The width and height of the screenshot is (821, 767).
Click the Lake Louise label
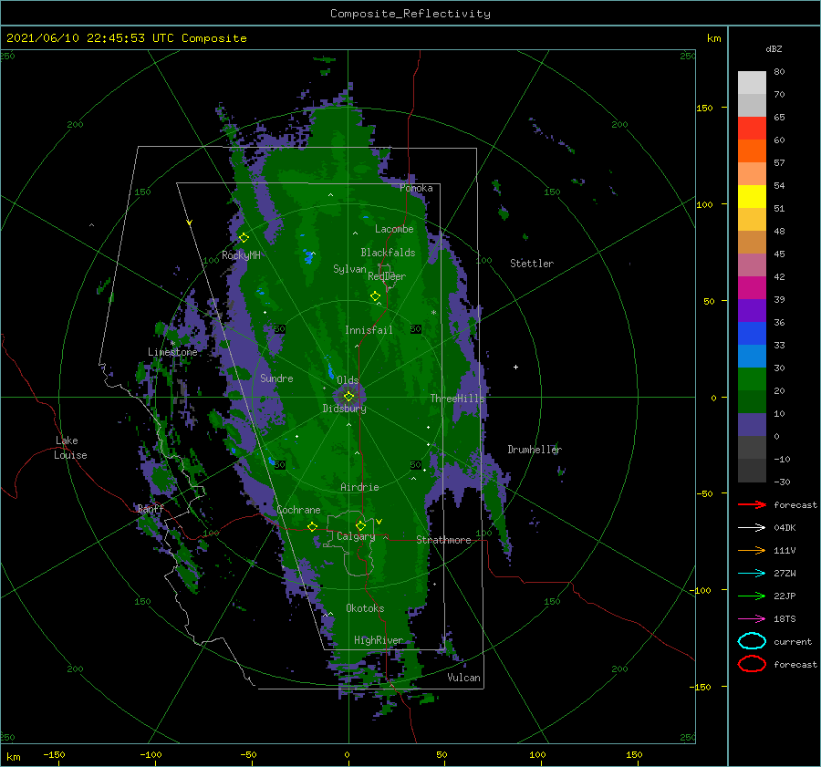70,448
